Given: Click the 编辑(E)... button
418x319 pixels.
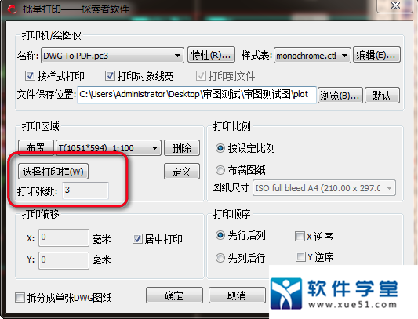Looking at the screenshot, I should 376,55.
